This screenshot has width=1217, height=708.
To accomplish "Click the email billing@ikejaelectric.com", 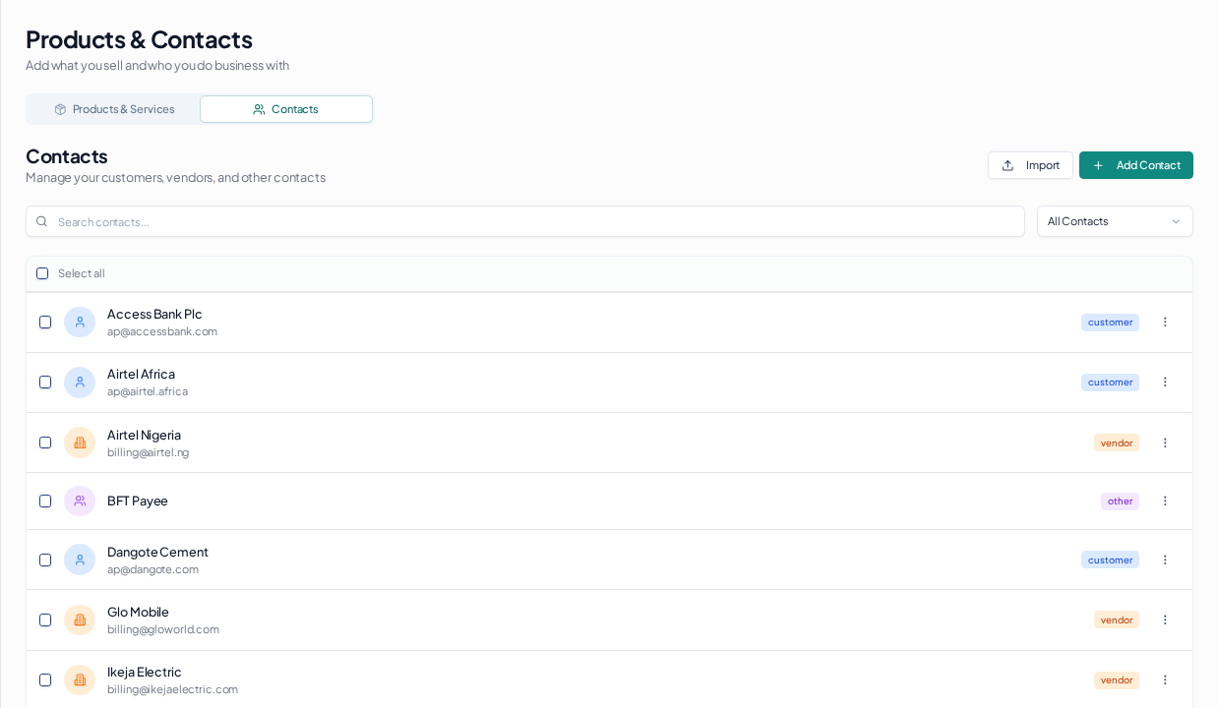I will [x=172, y=689].
